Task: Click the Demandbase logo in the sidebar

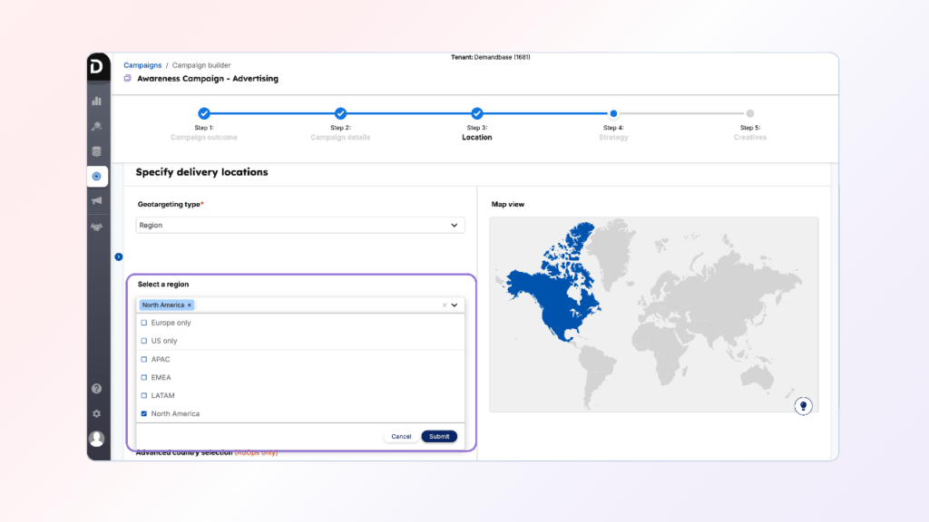Action: click(97, 68)
